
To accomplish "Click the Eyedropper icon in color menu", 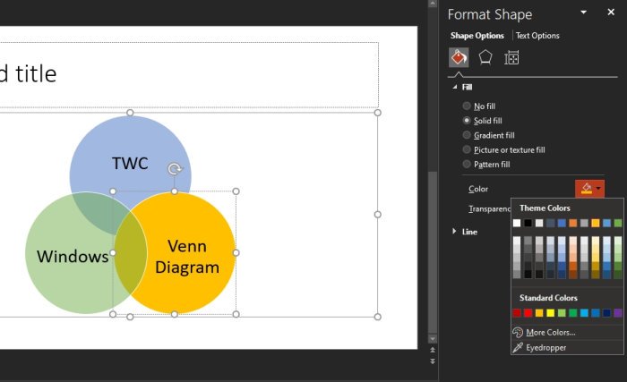I will point(518,347).
